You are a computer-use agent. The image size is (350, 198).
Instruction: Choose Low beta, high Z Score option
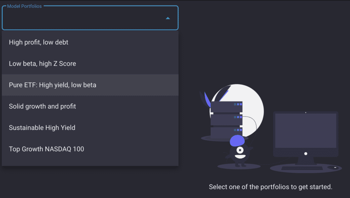[x=90, y=63]
